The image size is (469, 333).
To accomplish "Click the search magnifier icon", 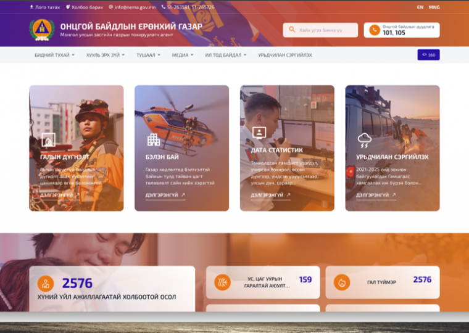I will (291, 30).
